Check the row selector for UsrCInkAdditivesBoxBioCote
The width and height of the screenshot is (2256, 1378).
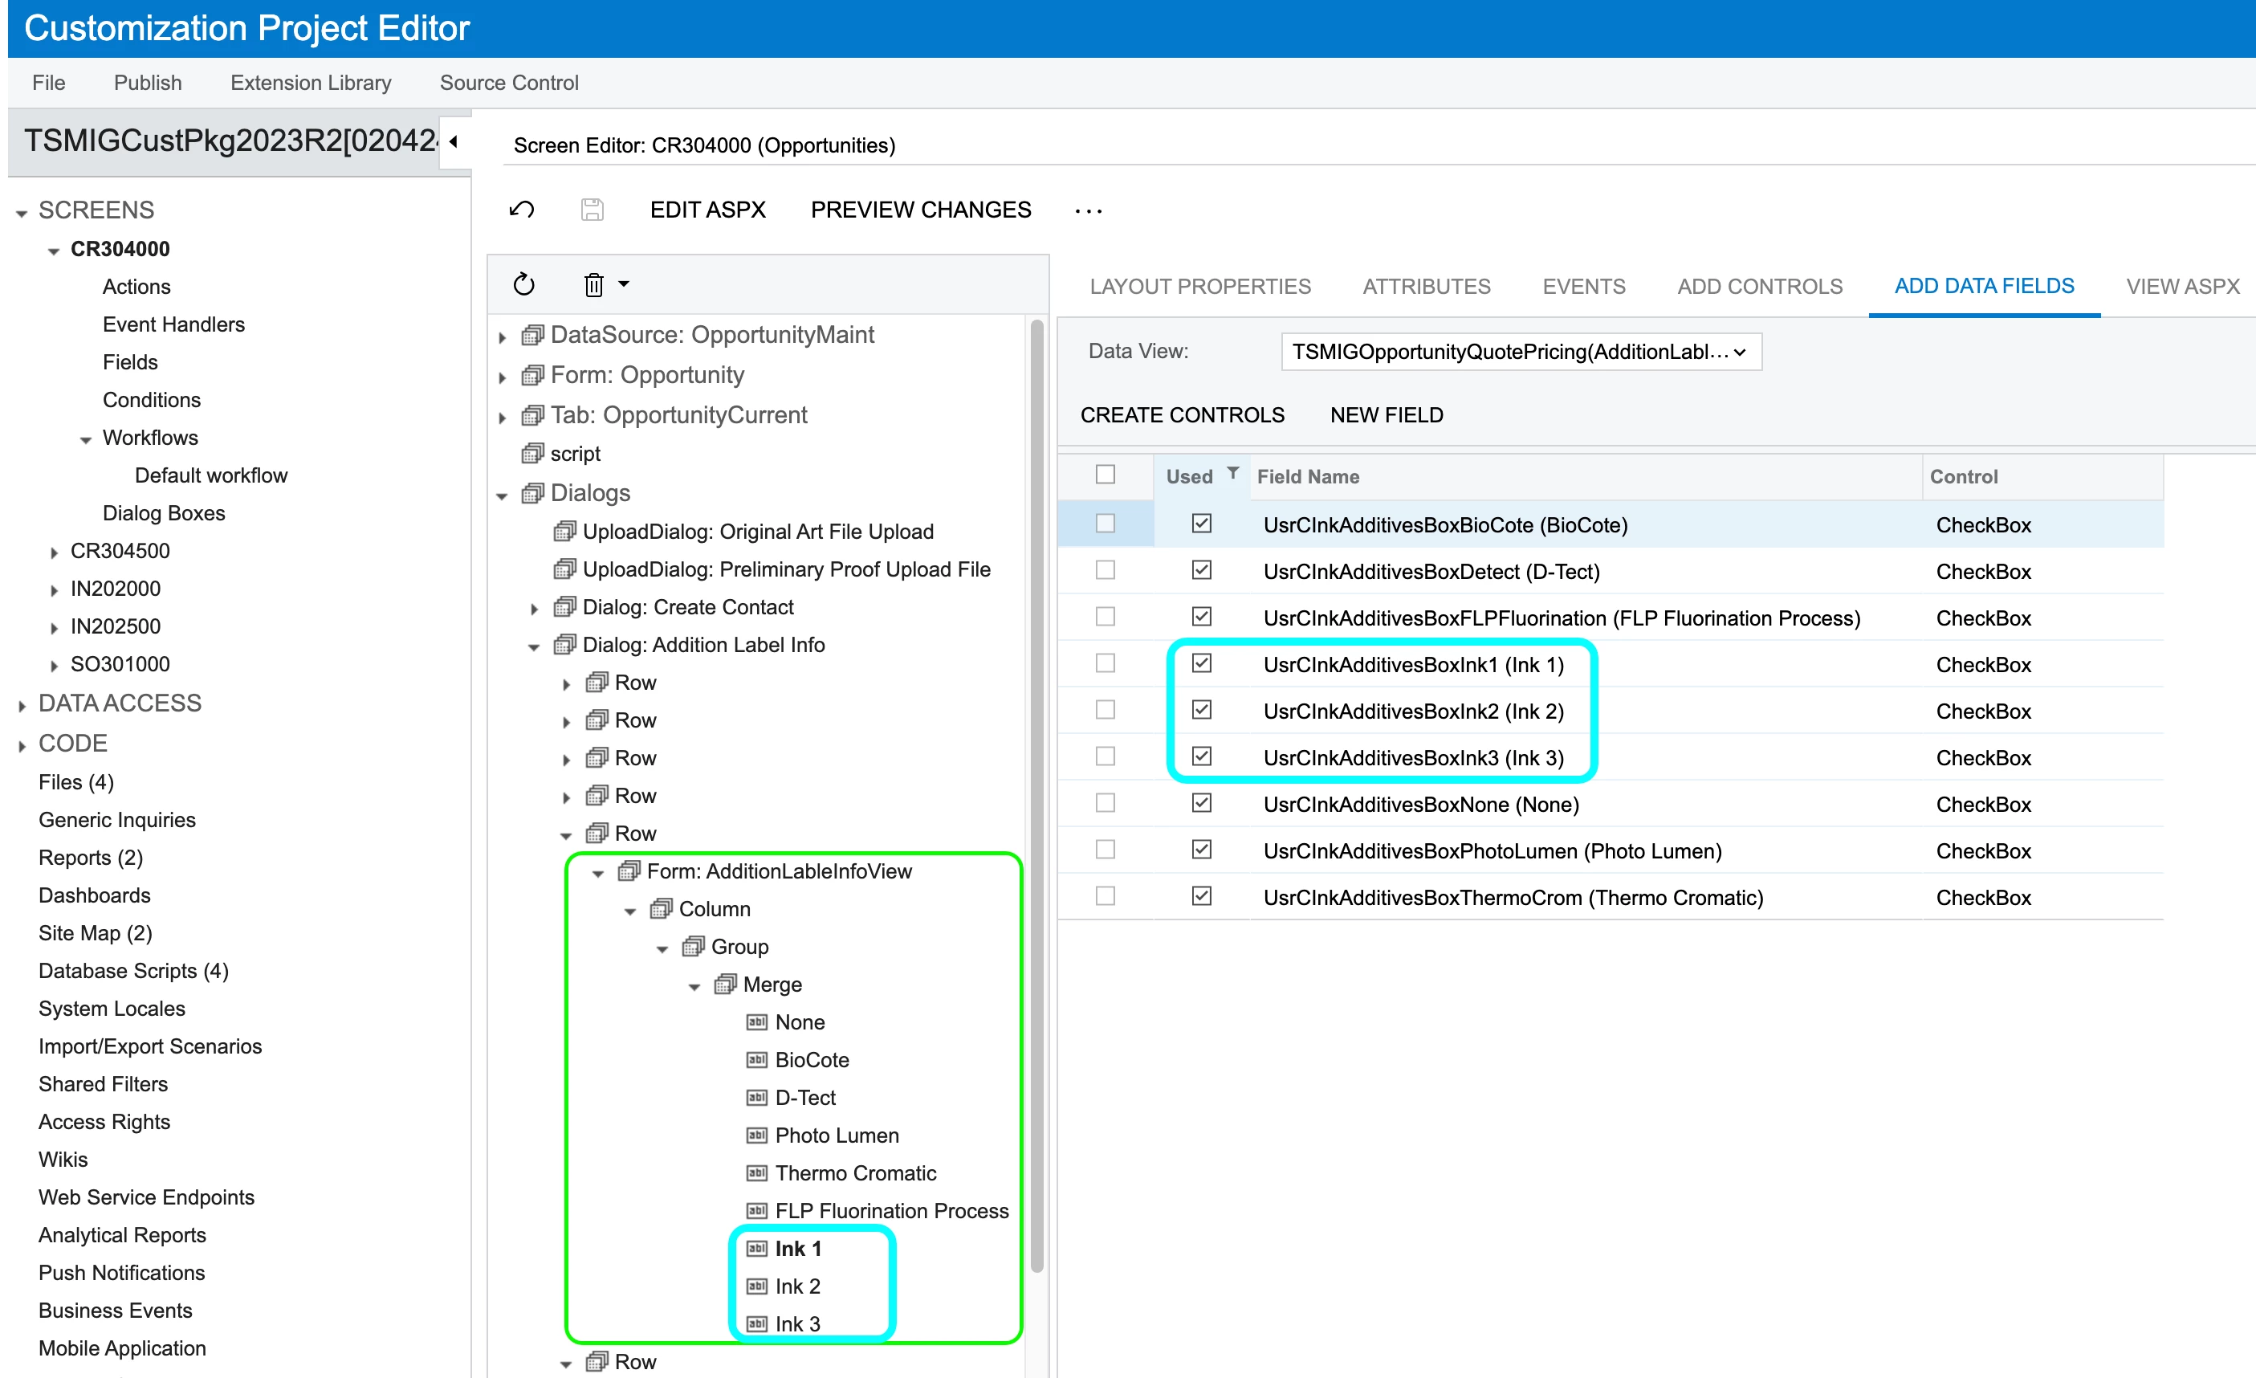click(1105, 524)
